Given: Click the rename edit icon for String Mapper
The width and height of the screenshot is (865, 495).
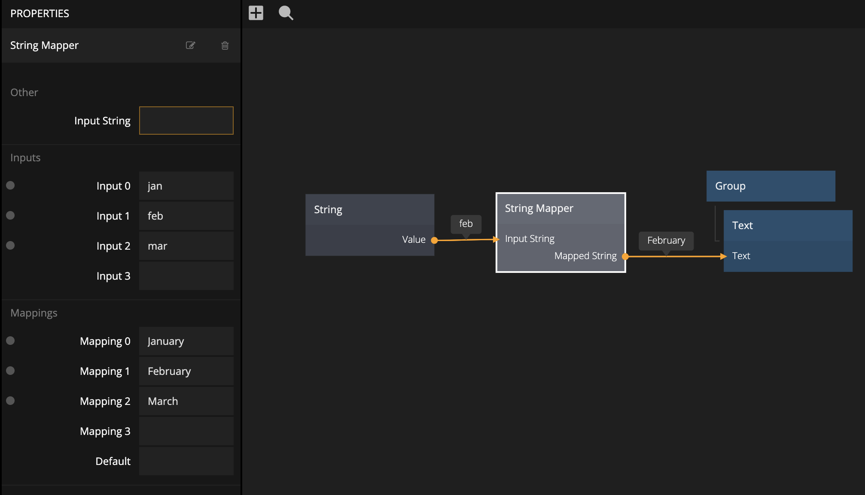Looking at the screenshot, I should [190, 45].
